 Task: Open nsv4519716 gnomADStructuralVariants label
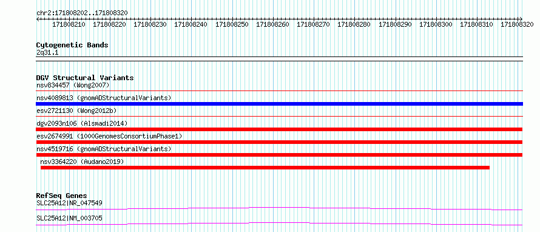tap(104, 149)
